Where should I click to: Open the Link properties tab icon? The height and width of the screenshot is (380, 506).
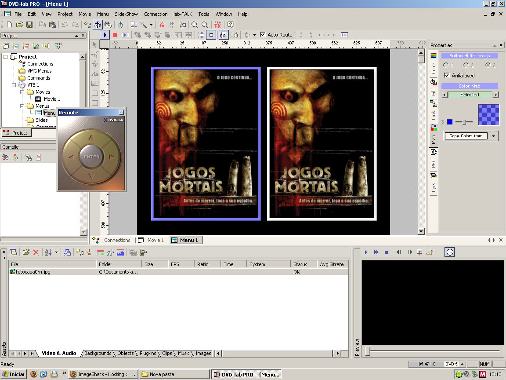click(x=434, y=104)
